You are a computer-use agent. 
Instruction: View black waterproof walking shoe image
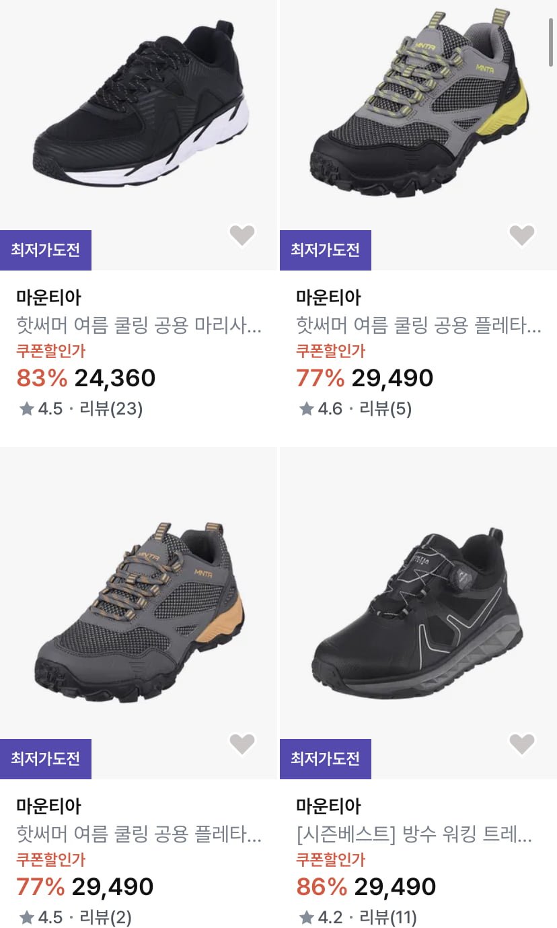click(x=418, y=612)
